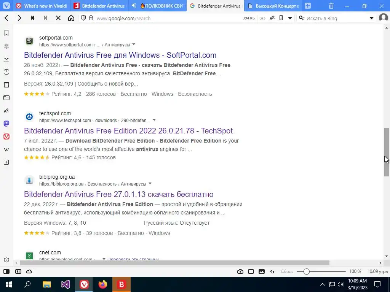Screen dimensions: 390x292
Task: Stop loading the current page
Action: point(58,18)
